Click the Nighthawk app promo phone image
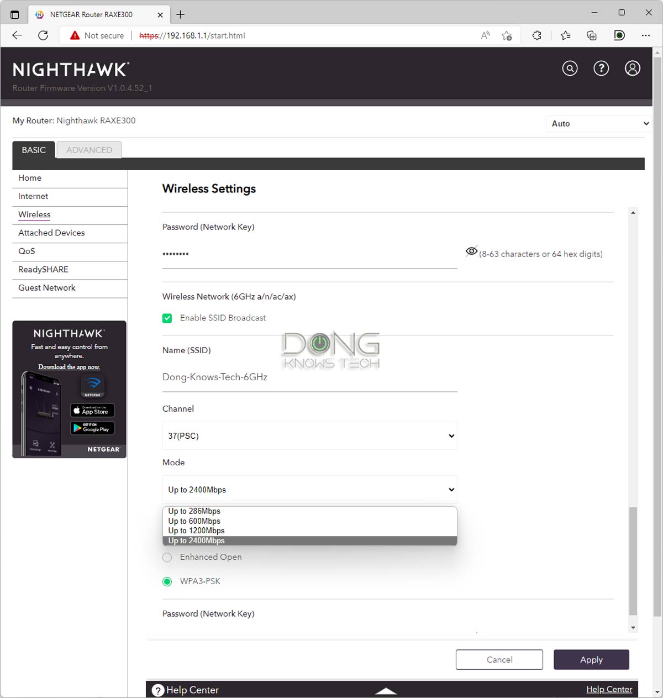Screen dimensions: 663x698 point(41,413)
